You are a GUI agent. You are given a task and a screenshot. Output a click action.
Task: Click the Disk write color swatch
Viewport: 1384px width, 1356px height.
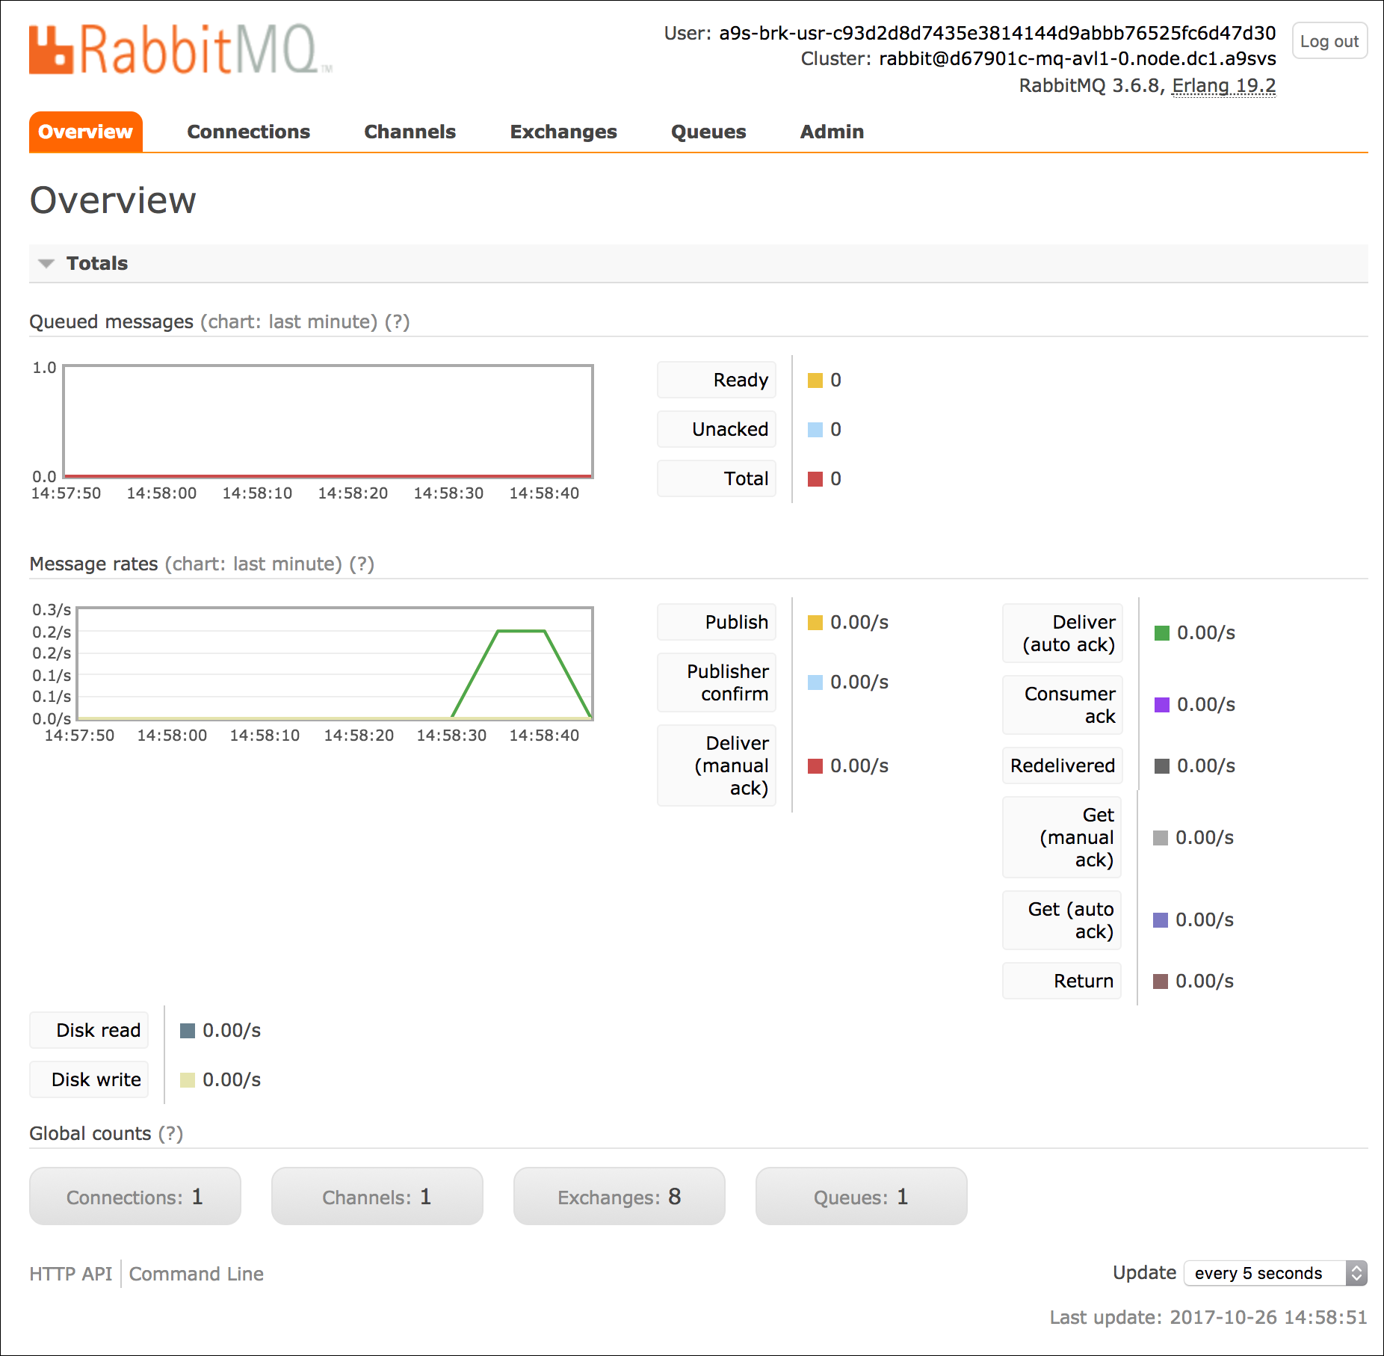click(x=188, y=1080)
